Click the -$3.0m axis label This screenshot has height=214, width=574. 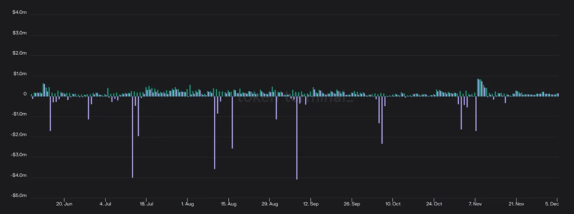pos(19,155)
